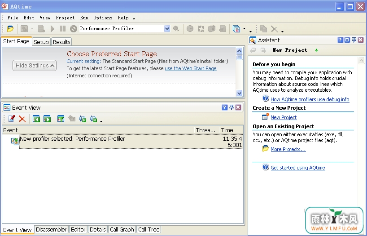The width and height of the screenshot is (367, 236).
Task: Click the Assistant panel maximize icon
Action: pyautogui.click(x=347, y=40)
